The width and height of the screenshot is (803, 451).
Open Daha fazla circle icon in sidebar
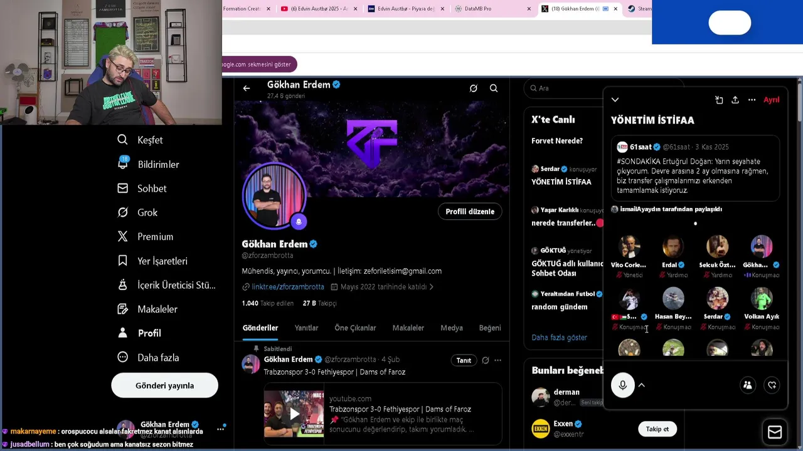coord(123,357)
